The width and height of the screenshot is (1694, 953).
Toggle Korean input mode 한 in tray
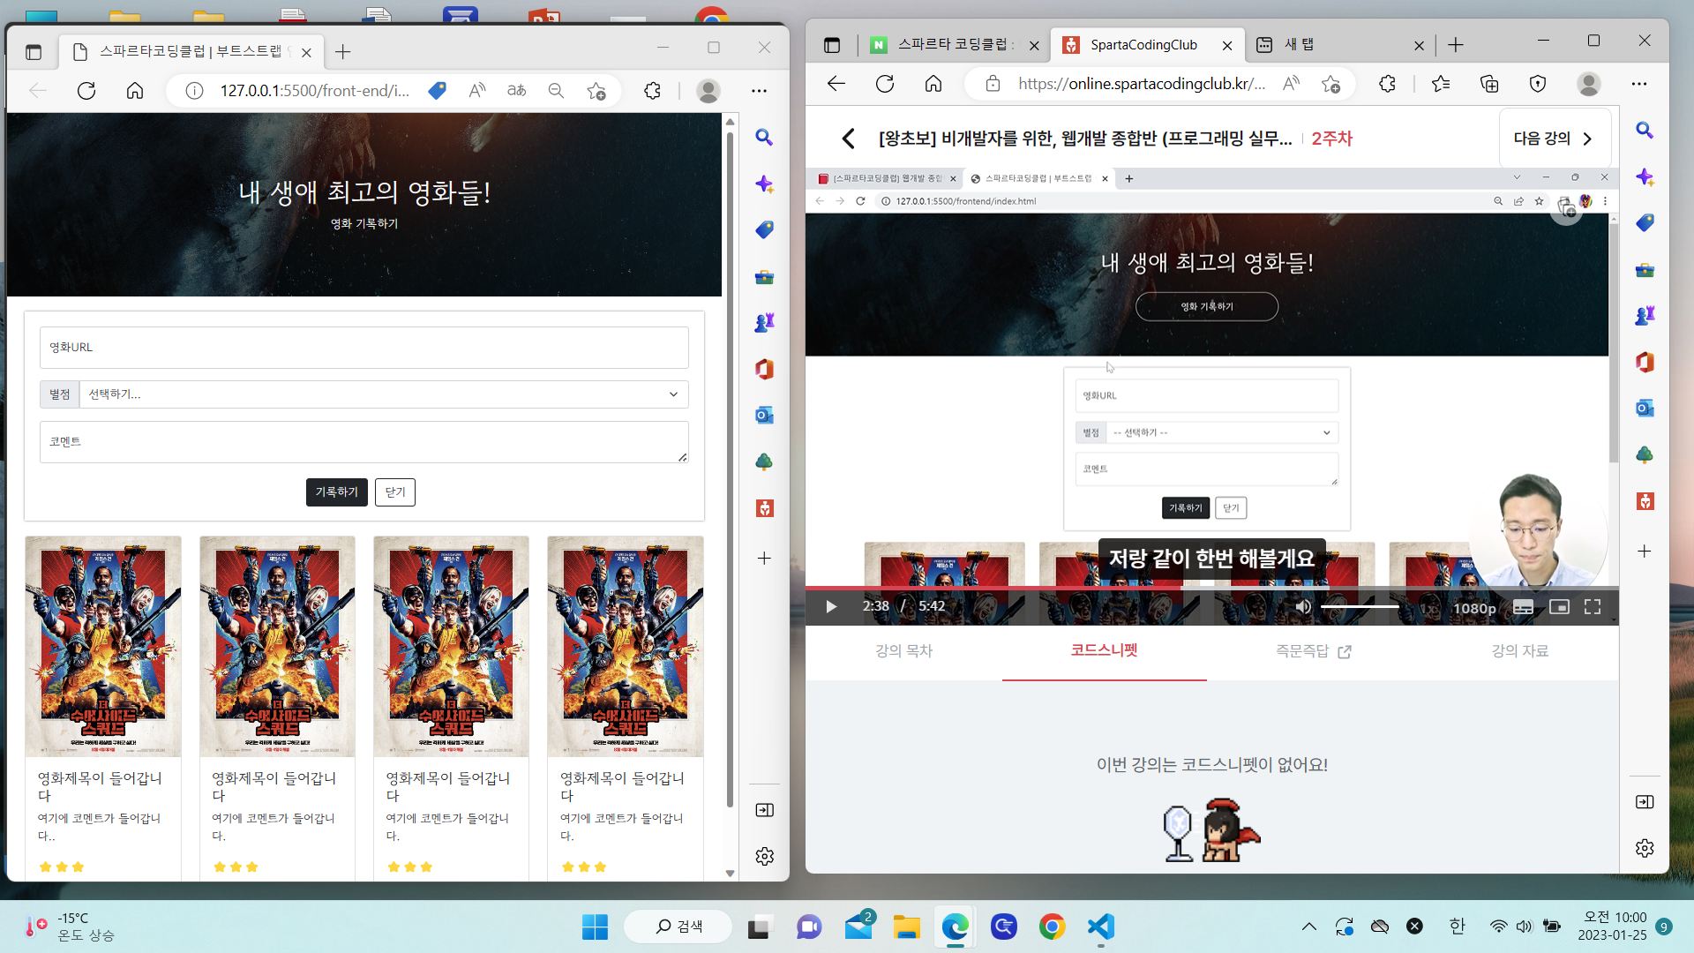1457,926
